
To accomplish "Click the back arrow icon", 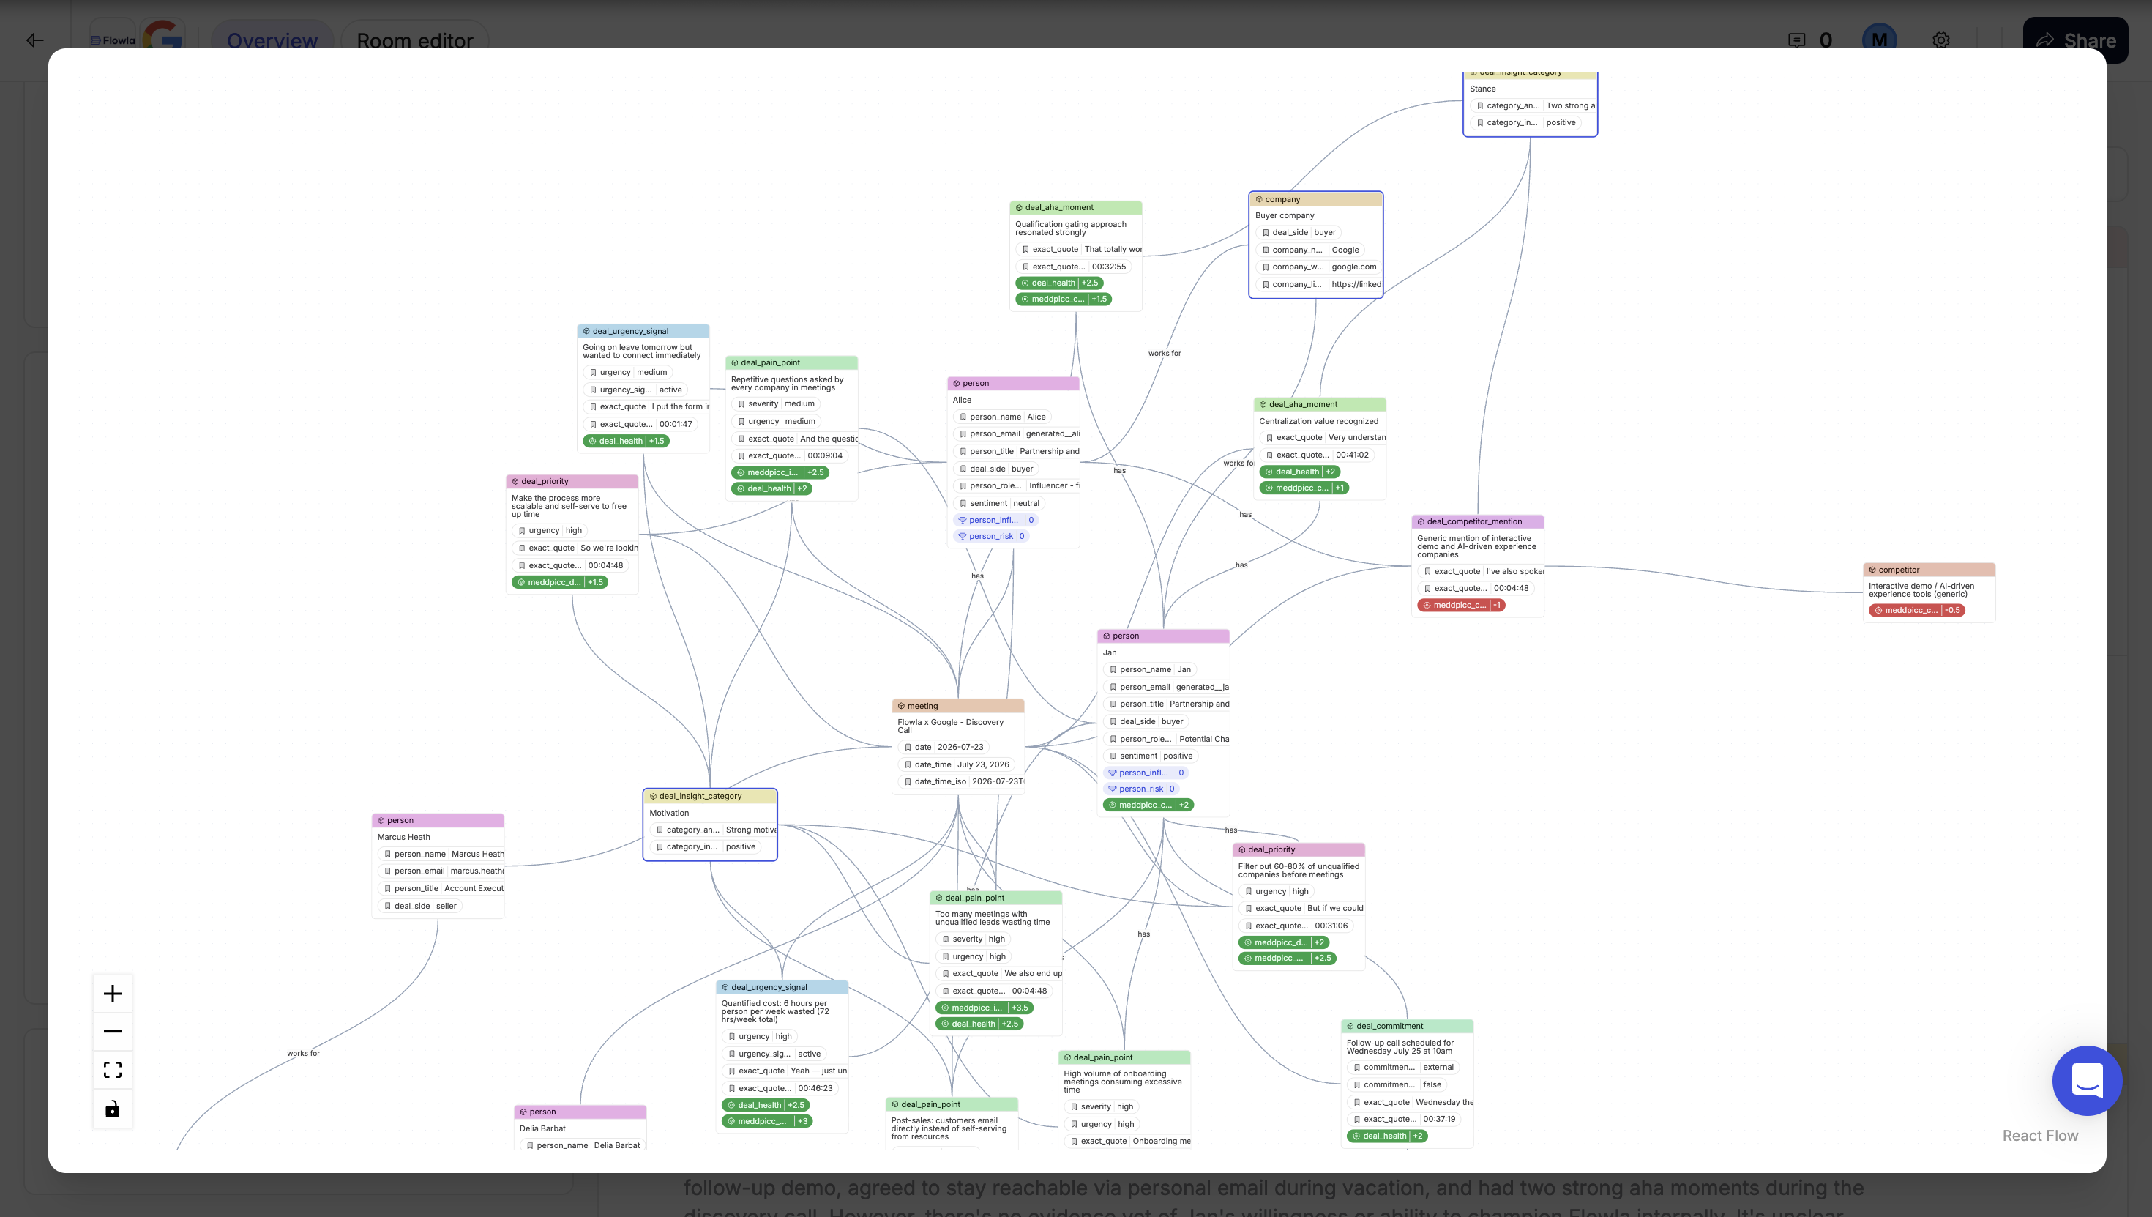I will pyautogui.click(x=35, y=40).
